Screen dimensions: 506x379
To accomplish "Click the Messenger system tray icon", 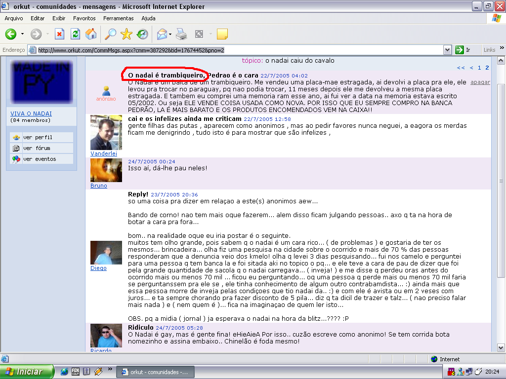I will (460, 372).
